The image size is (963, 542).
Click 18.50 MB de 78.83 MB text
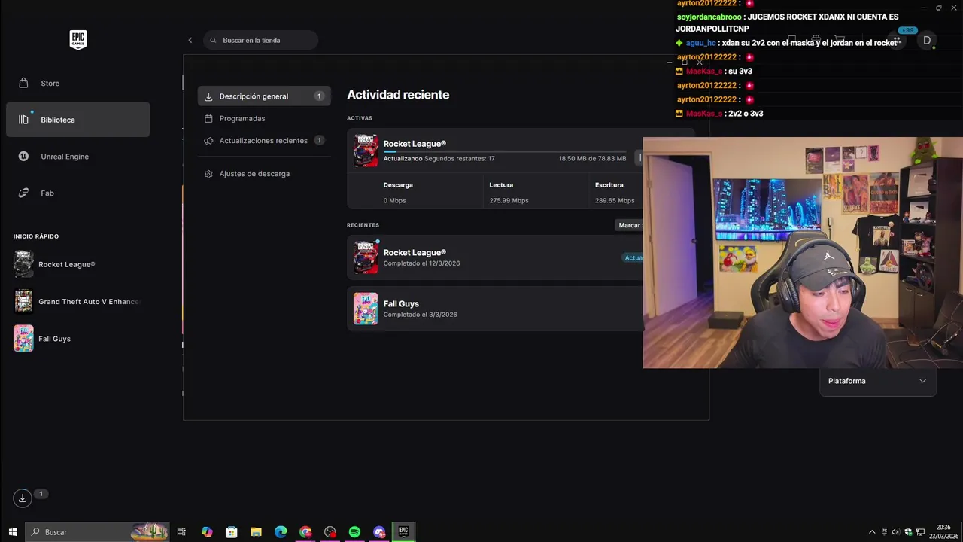click(592, 159)
